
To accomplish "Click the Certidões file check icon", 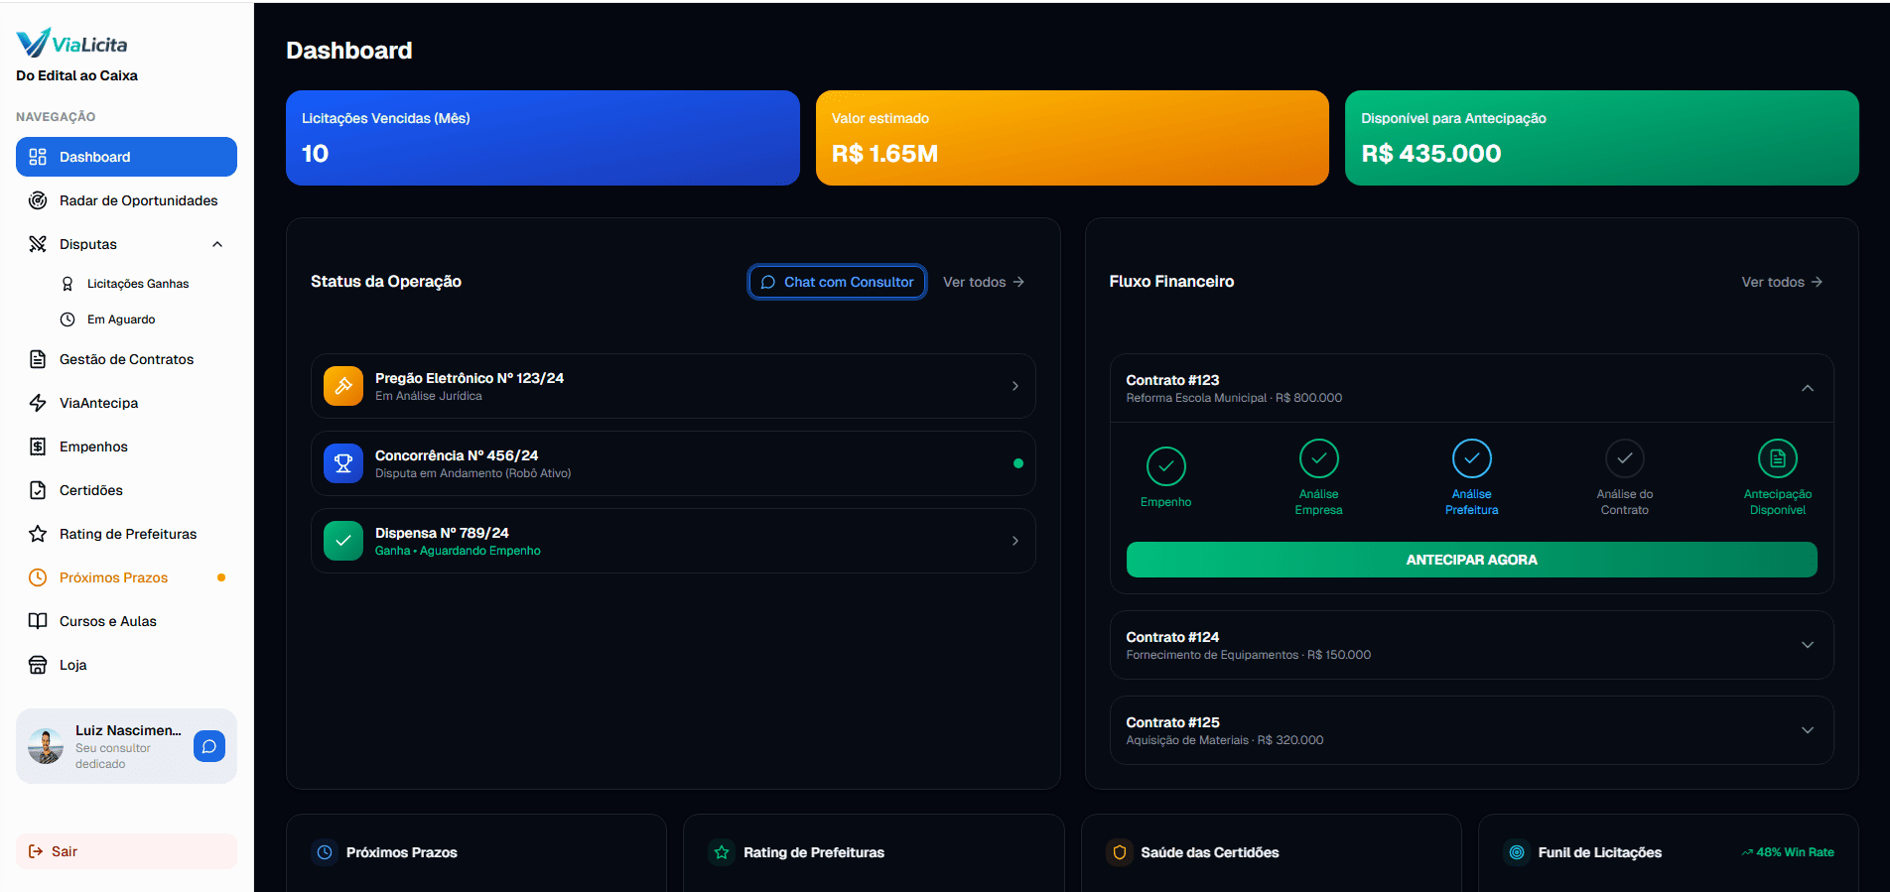I will 38,490.
